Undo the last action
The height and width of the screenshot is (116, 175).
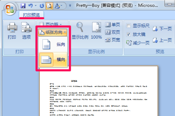point(30,6)
